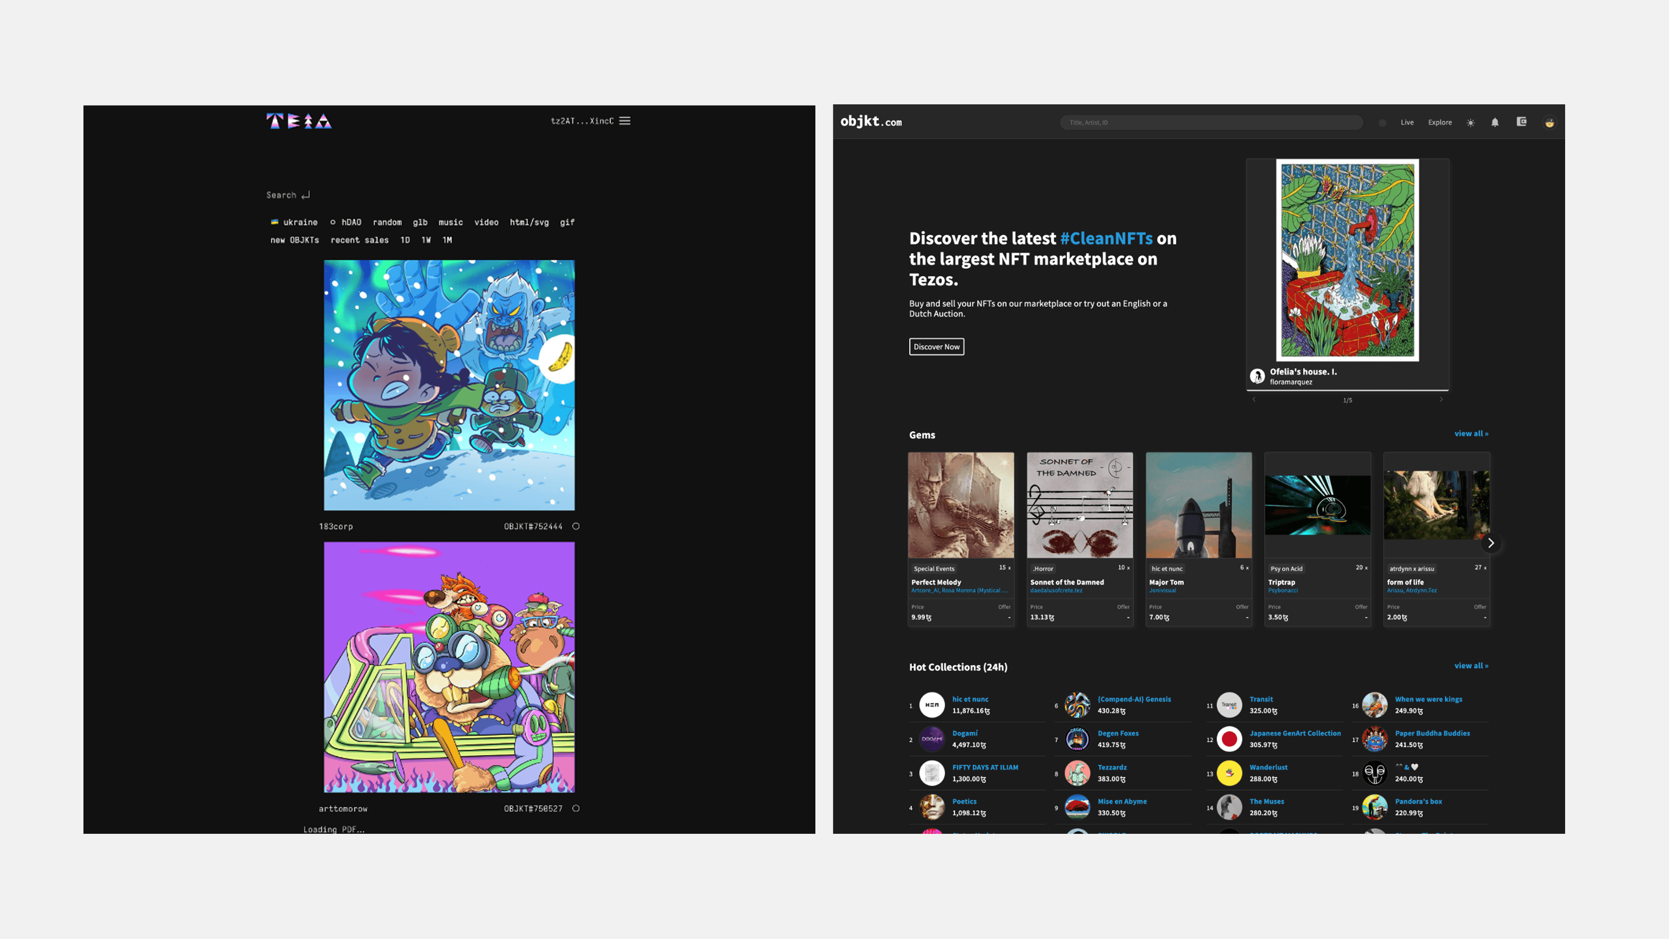Click the objkt.com logo
This screenshot has width=1669, height=939.
coord(871,122)
